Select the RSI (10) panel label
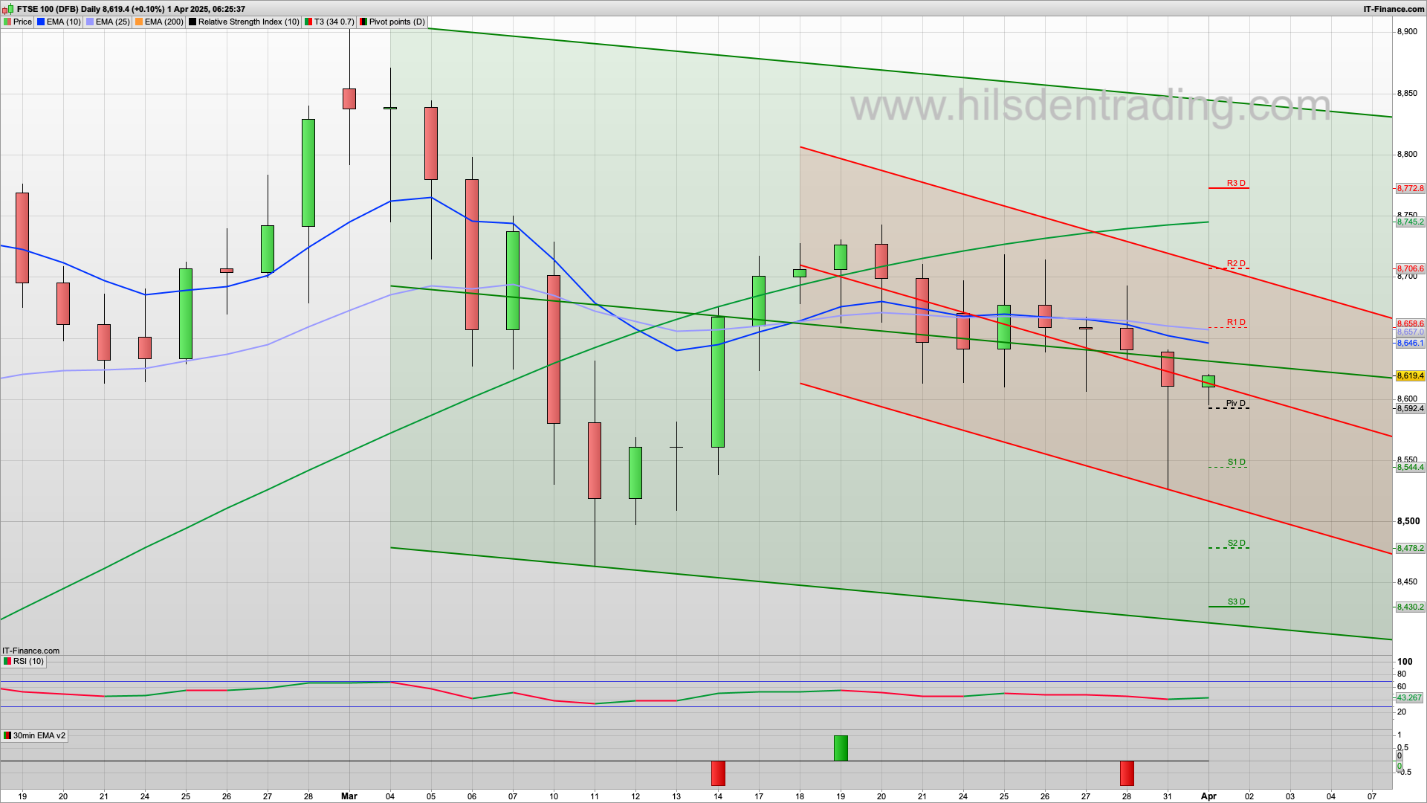This screenshot has height=803, width=1427. pyautogui.click(x=28, y=661)
